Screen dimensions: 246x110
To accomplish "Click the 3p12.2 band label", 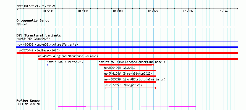I will pos(22,24).
